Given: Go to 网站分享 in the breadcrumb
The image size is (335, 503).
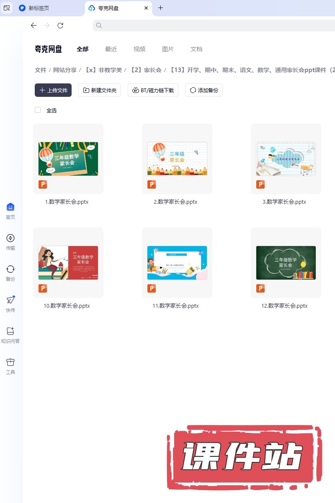Looking at the screenshot, I should [65, 70].
